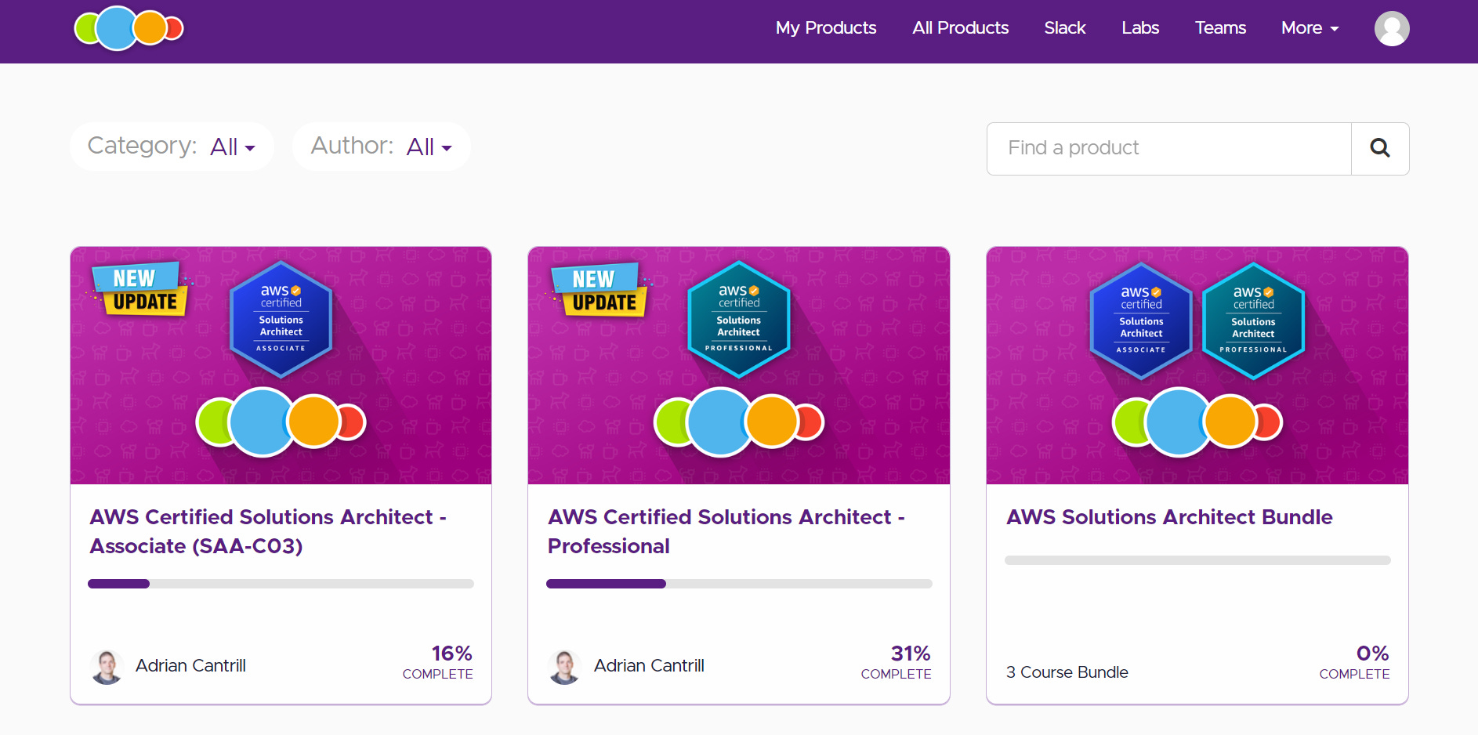Screen dimensions: 1478x735
Task: Click the 31% COMPLETE text
Action: click(897, 662)
